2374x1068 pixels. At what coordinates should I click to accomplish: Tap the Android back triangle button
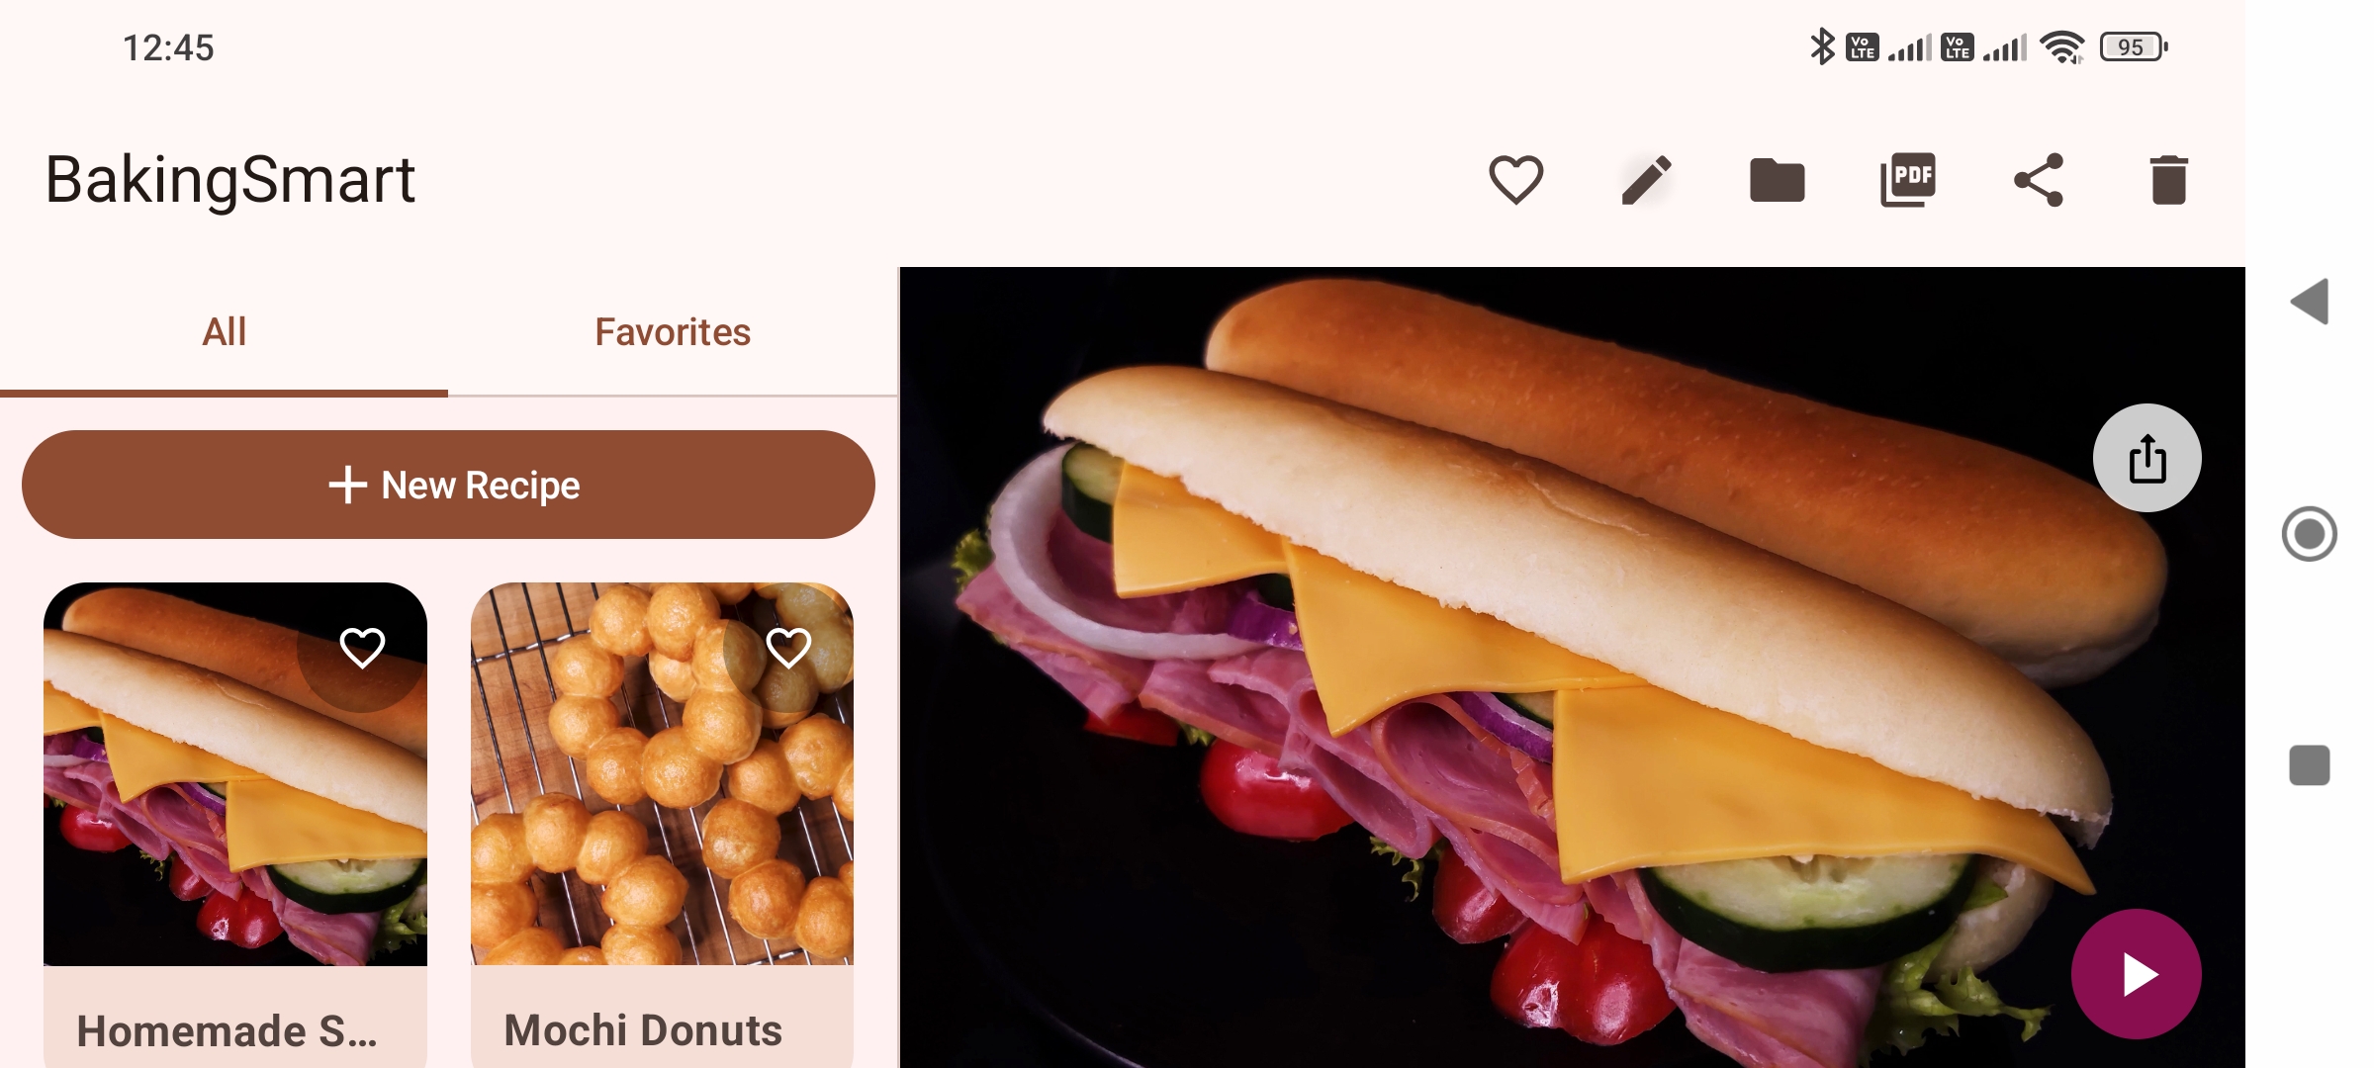click(2310, 301)
